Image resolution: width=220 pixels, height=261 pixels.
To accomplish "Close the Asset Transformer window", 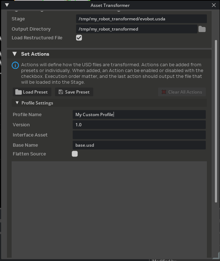I will click(214, 5).
